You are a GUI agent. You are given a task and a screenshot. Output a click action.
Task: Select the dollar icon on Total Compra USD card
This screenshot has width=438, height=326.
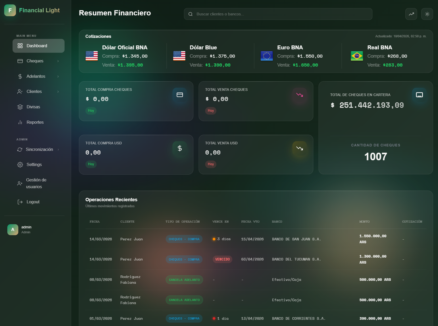[x=180, y=148]
